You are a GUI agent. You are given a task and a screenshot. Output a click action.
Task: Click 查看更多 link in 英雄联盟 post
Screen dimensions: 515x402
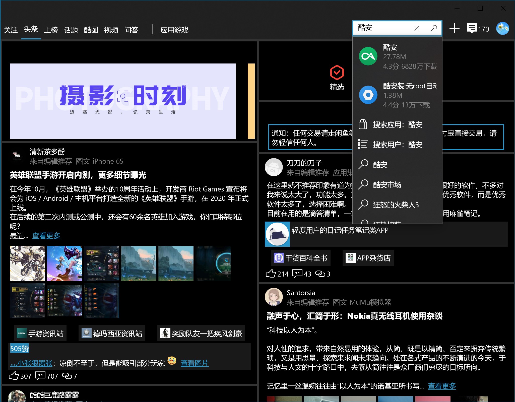point(46,236)
